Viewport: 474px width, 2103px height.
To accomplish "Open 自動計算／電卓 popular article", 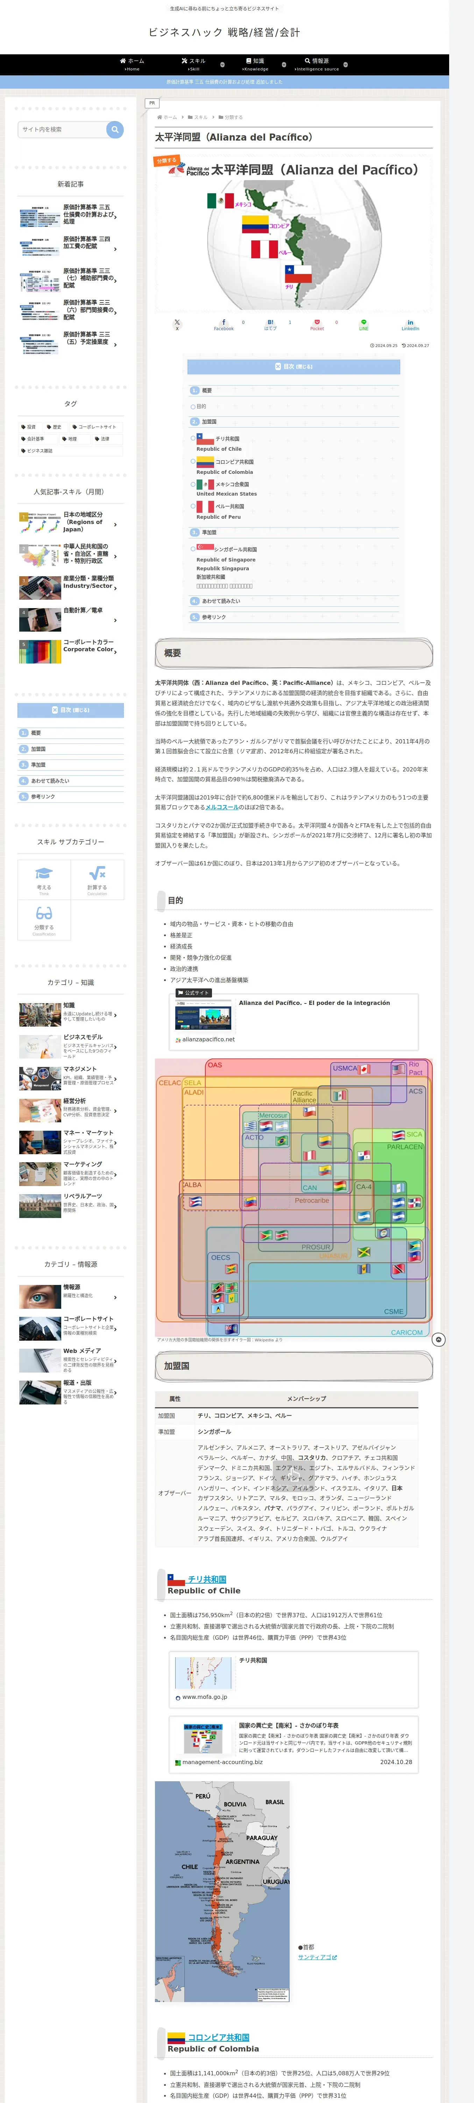I will [x=71, y=619].
